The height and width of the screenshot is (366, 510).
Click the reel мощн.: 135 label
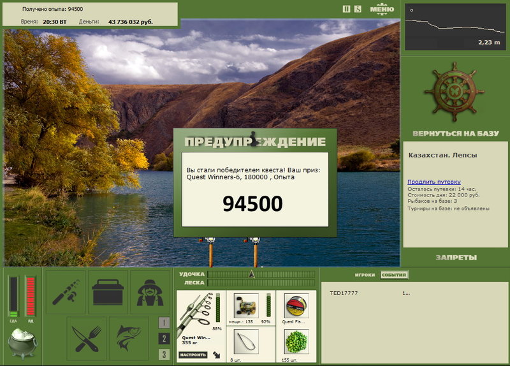click(x=241, y=322)
